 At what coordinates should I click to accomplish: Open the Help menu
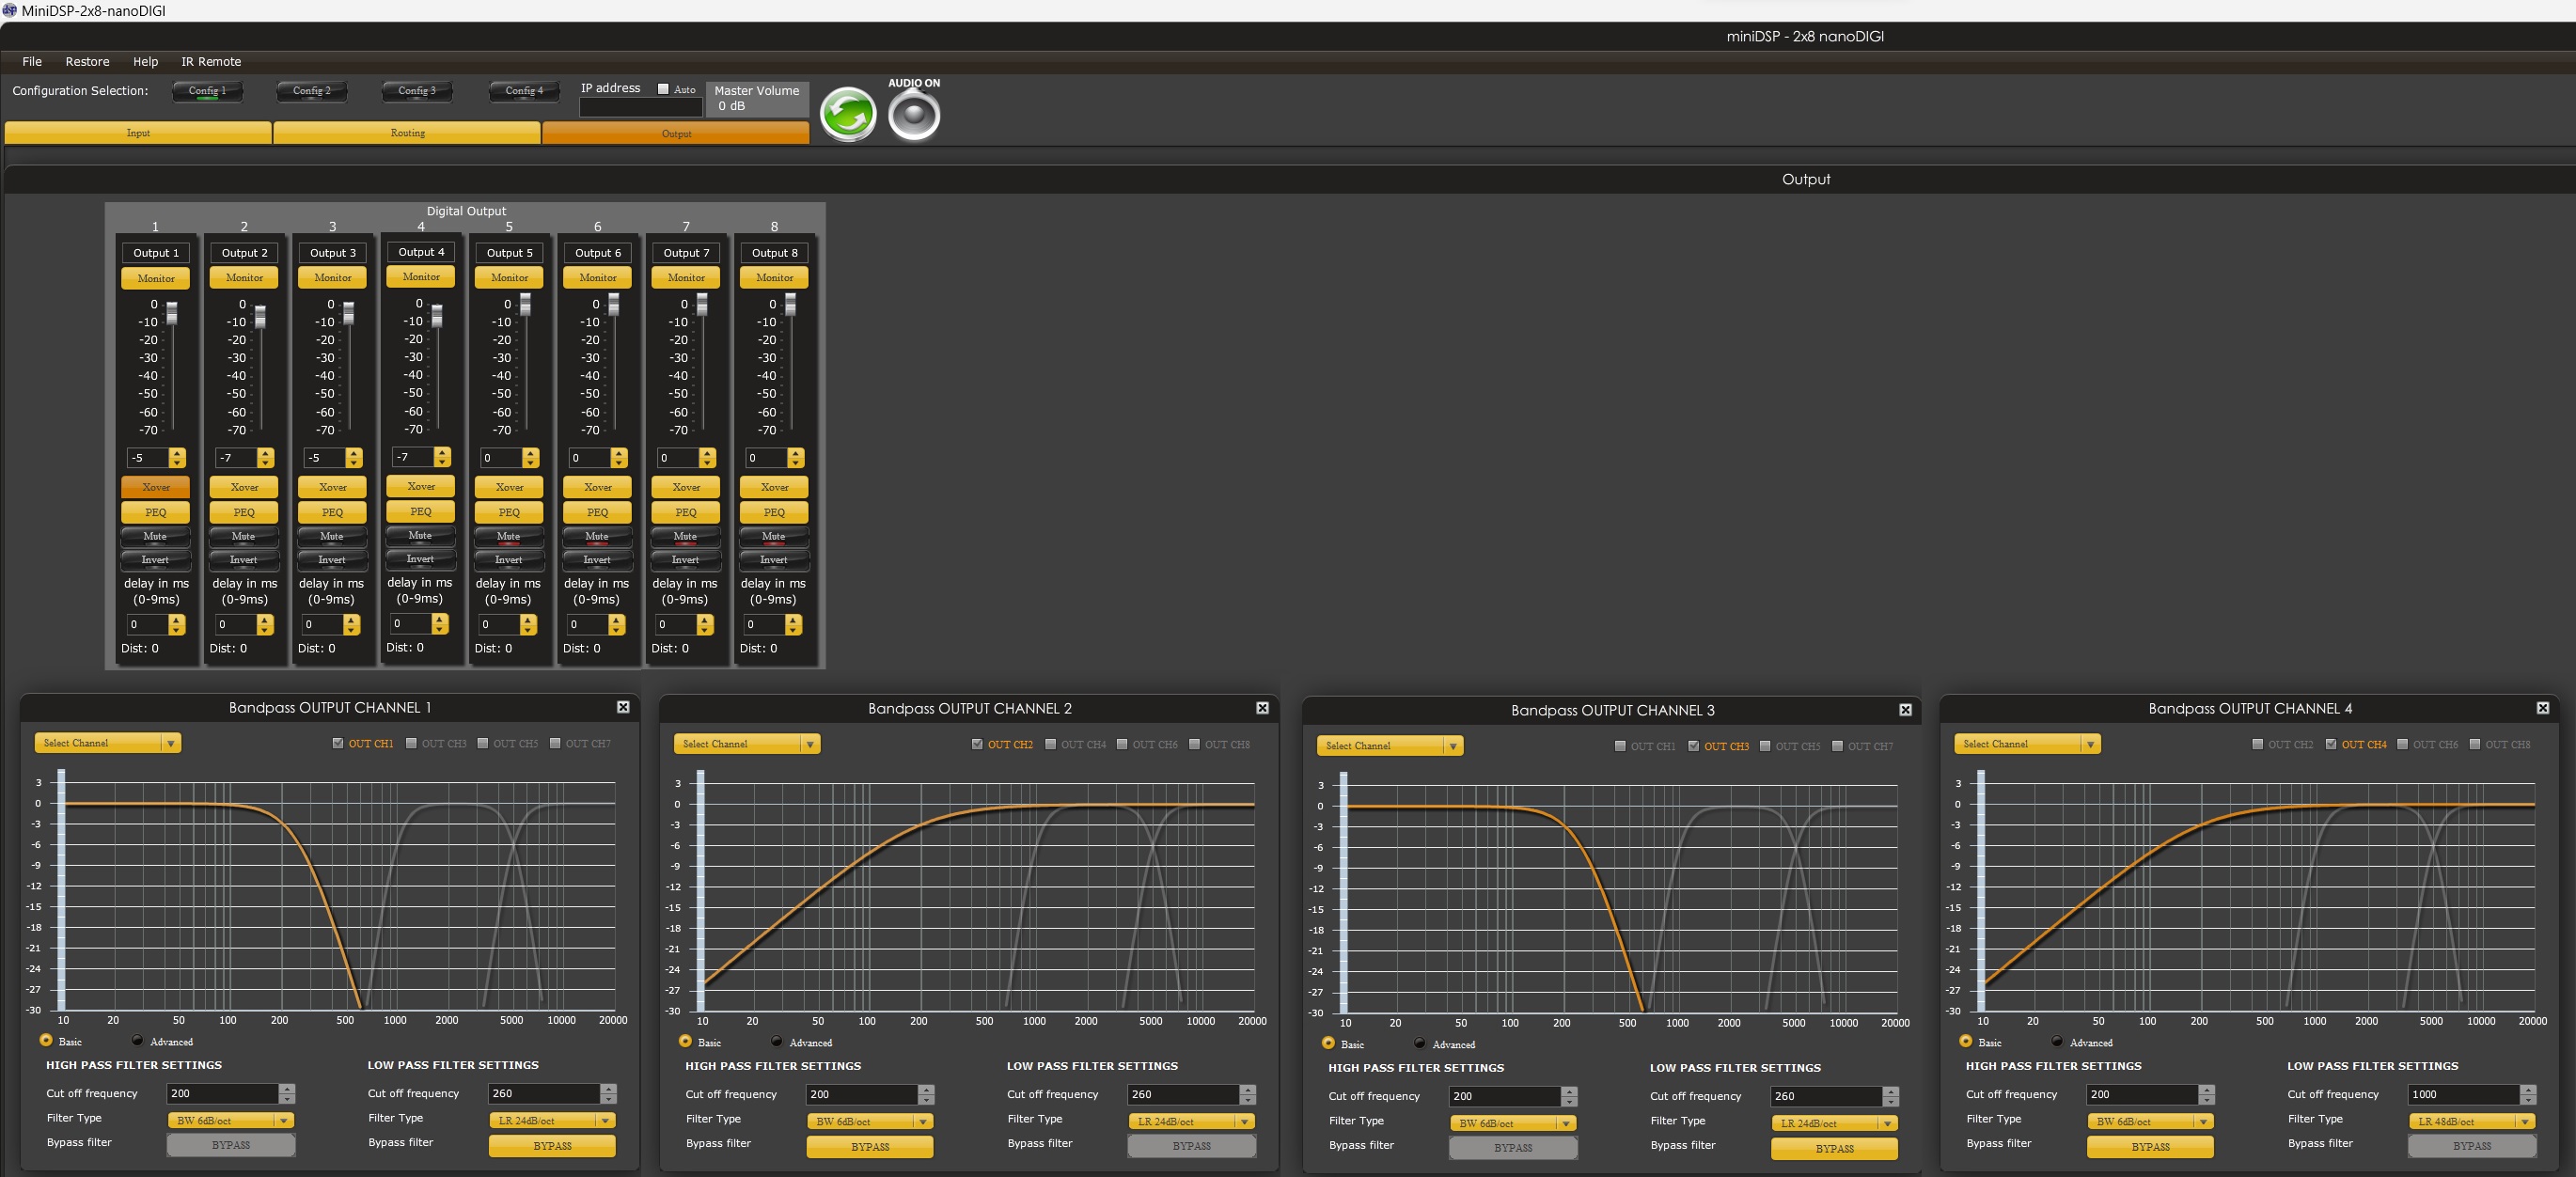click(x=146, y=61)
